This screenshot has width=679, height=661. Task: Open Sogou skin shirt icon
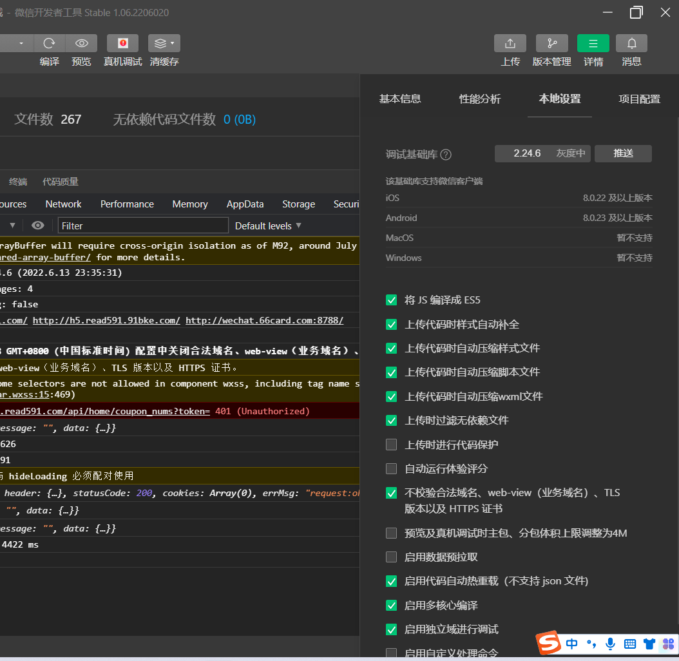[x=649, y=644]
